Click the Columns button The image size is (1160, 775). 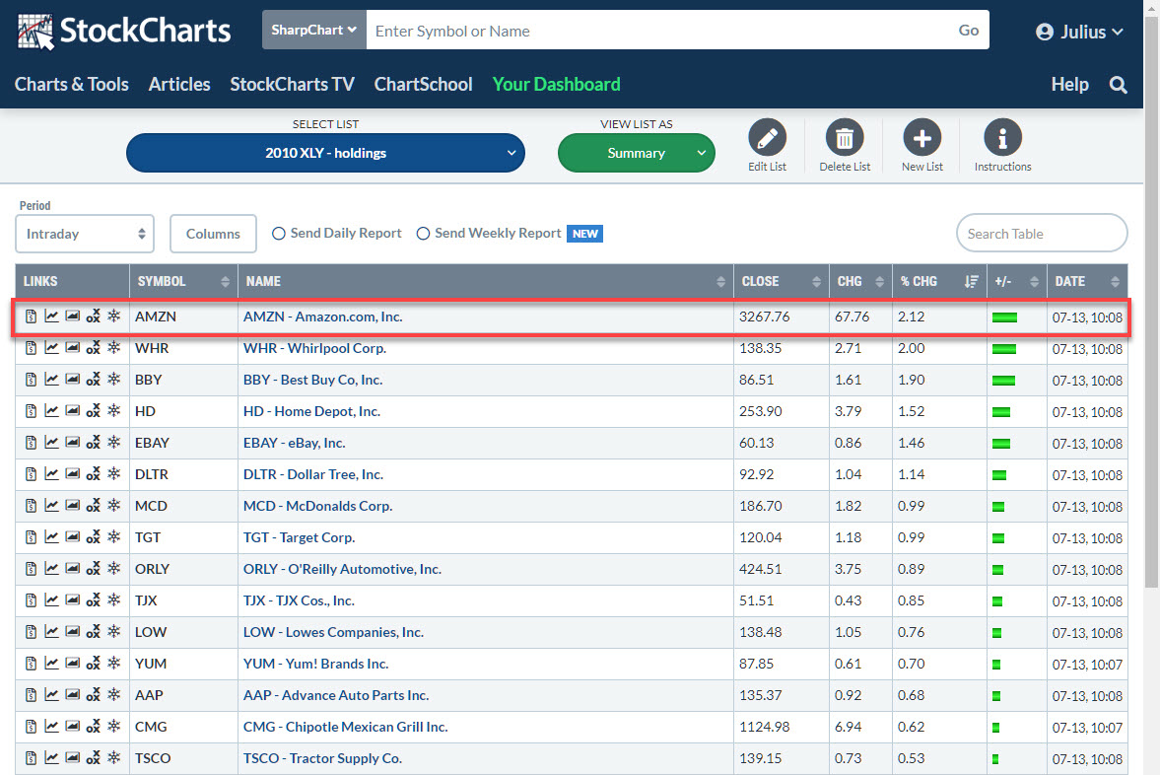tap(213, 234)
